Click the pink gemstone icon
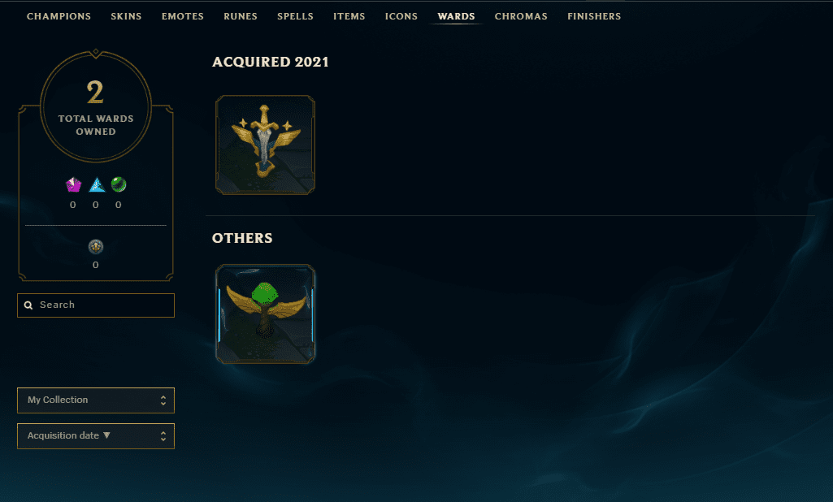The width and height of the screenshot is (833, 502). click(73, 185)
